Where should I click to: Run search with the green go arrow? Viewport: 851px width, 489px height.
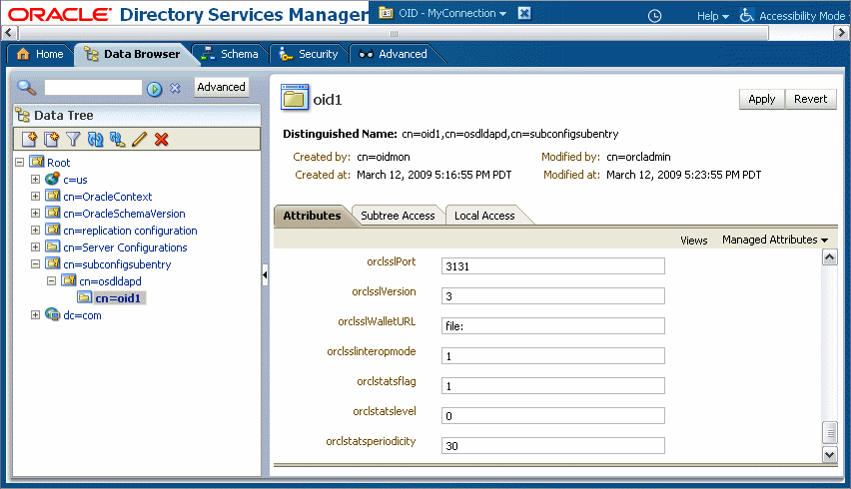point(154,89)
